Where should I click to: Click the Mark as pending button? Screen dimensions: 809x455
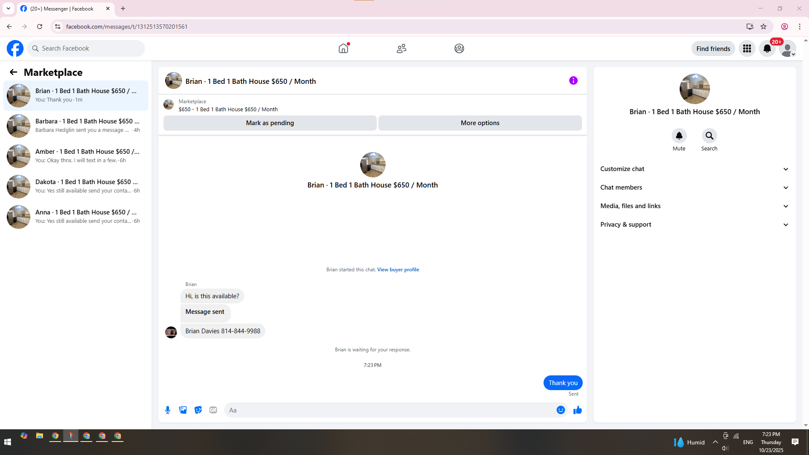coord(270,123)
